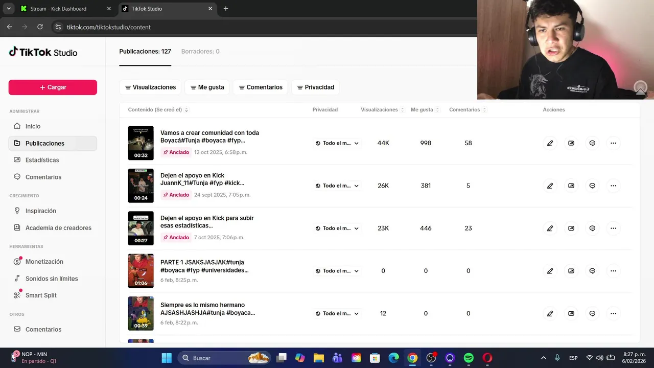Open analytics icon for "Siempre es lo mismo" post
Image resolution: width=654 pixels, height=368 pixels.
571,313
